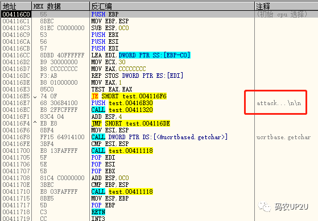
Task: Click hex bytes FF15 64914100
Action: (62, 137)
